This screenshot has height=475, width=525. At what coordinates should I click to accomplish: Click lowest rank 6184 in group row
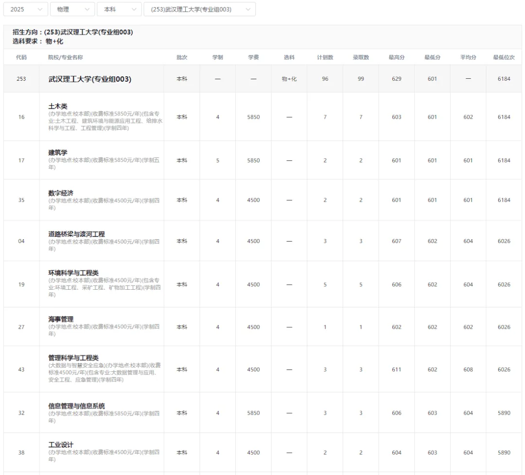pos(504,79)
